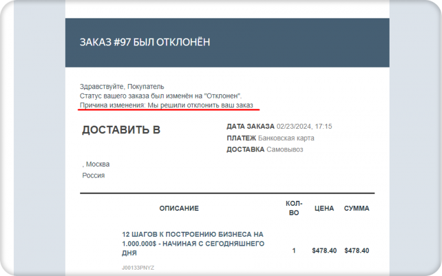Click the address line ', Москва'

tap(96, 164)
